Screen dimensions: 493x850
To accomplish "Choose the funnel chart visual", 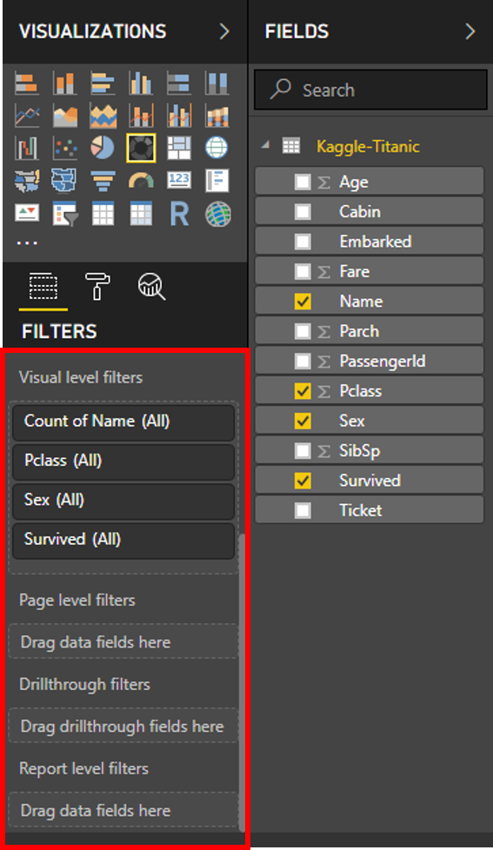I will pyautogui.click(x=103, y=181).
